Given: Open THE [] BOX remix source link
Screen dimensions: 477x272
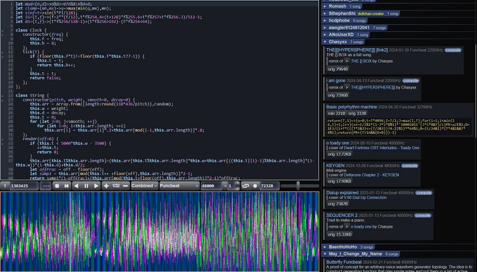Looking at the screenshot, I should coord(361,61).
